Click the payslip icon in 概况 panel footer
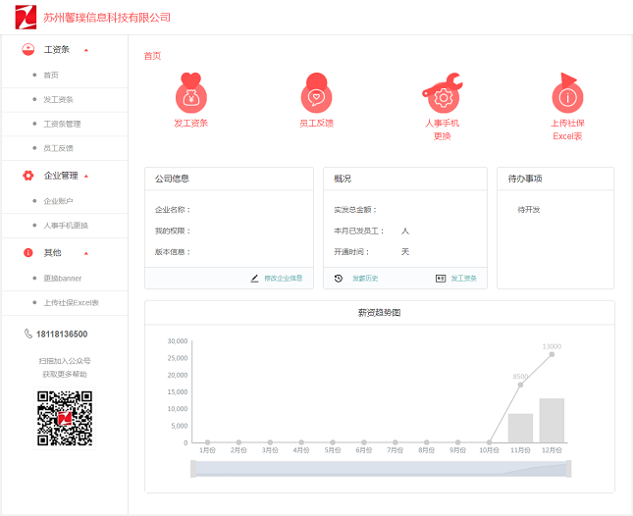Viewport: 633px width, 516px height. 441,279
